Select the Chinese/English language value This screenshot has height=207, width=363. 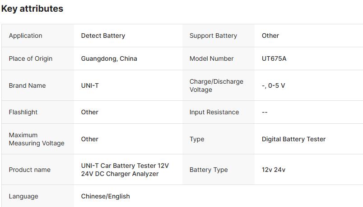point(105,196)
